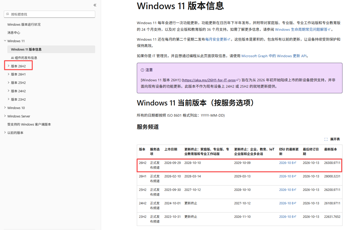361x230 pixels.
Task: Open the Windows 生命周期常见问题解答 link
Action: click(x=303, y=29)
